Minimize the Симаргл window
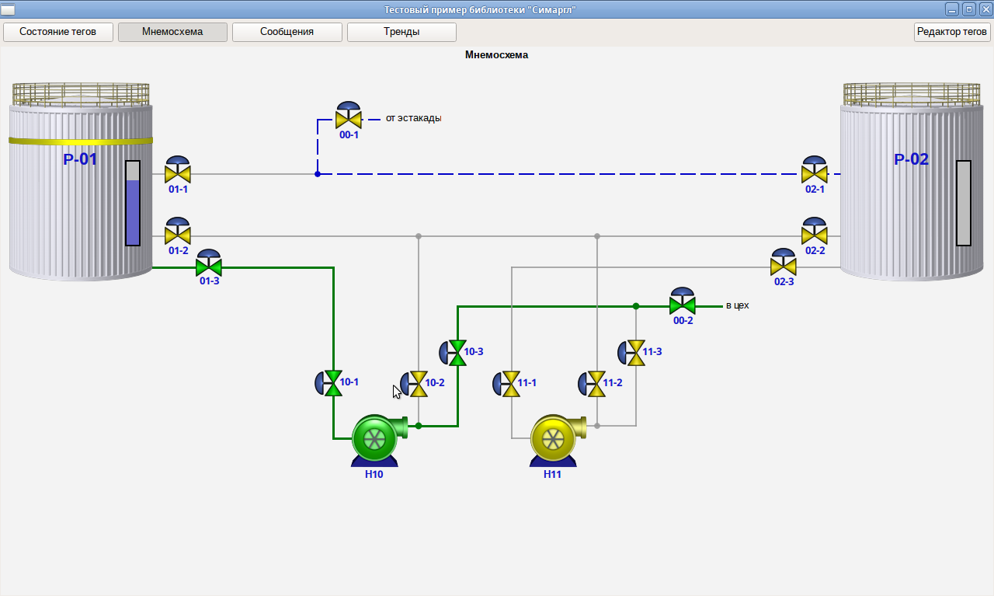This screenshot has height=596, width=994. 952,9
